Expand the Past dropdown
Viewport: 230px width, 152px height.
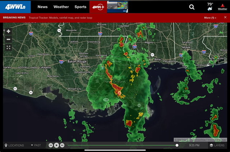click(36, 145)
